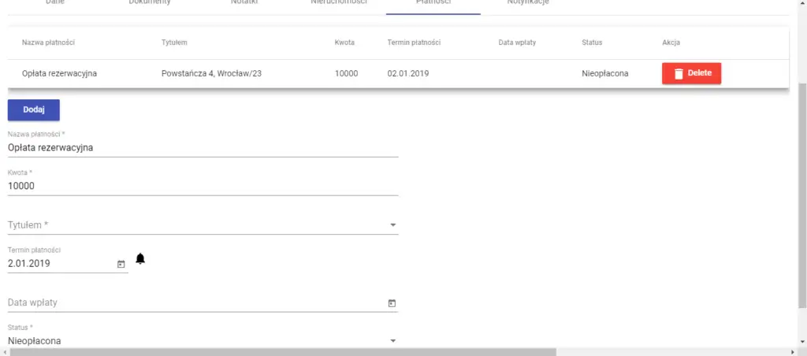Expand the Status dropdown arrow
The height and width of the screenshot is (356, 807).
click(x=392, y=341)
